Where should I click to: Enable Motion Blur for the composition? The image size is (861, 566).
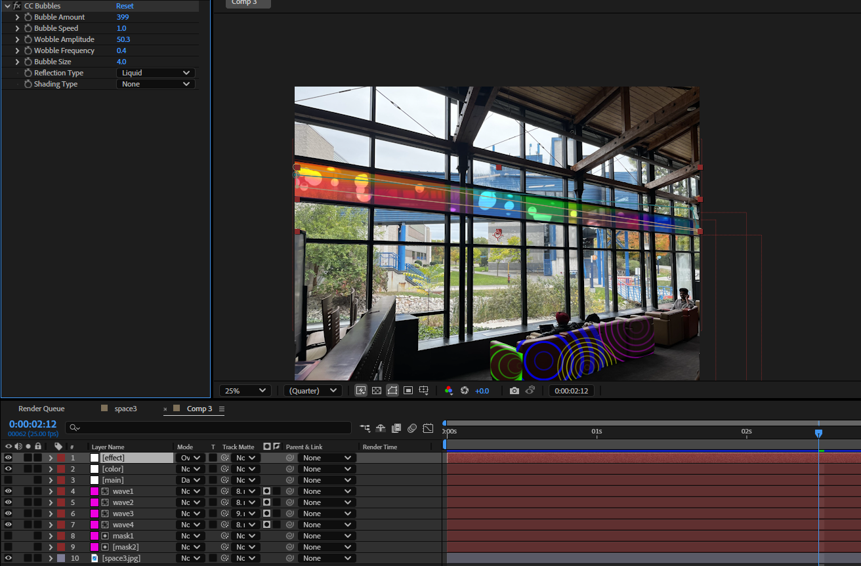[x=412, y=428]
